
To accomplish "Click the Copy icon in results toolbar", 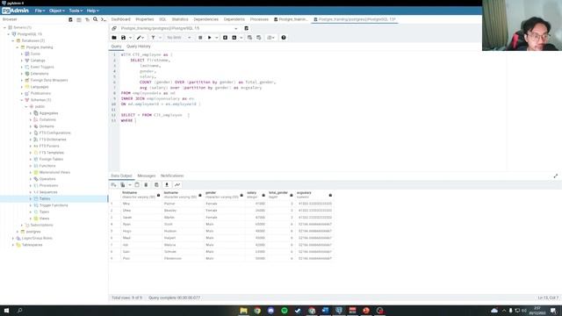I will pos(123,185).
